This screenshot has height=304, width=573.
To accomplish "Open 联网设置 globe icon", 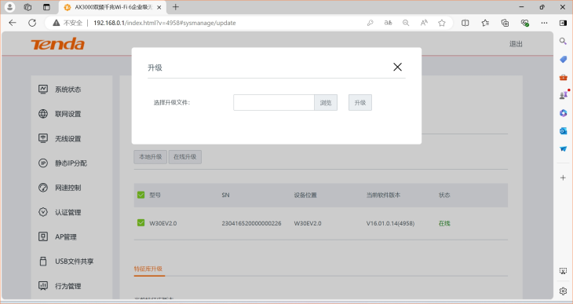I will coord(43,114).
